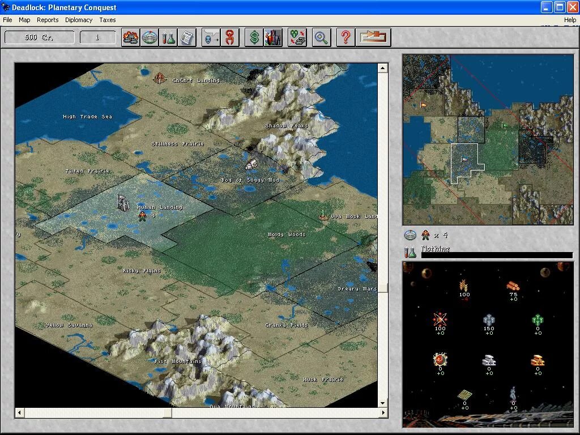Click the red question mark help icon
580x435 pixels.
click(x=346, y=37)
